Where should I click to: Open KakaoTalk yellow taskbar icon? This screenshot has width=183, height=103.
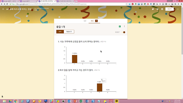coord(117,101)
